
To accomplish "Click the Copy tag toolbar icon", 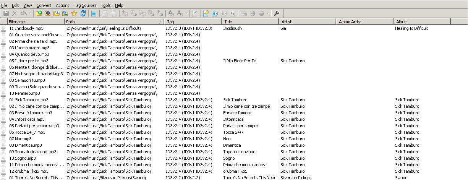I will tap(105, 13).
